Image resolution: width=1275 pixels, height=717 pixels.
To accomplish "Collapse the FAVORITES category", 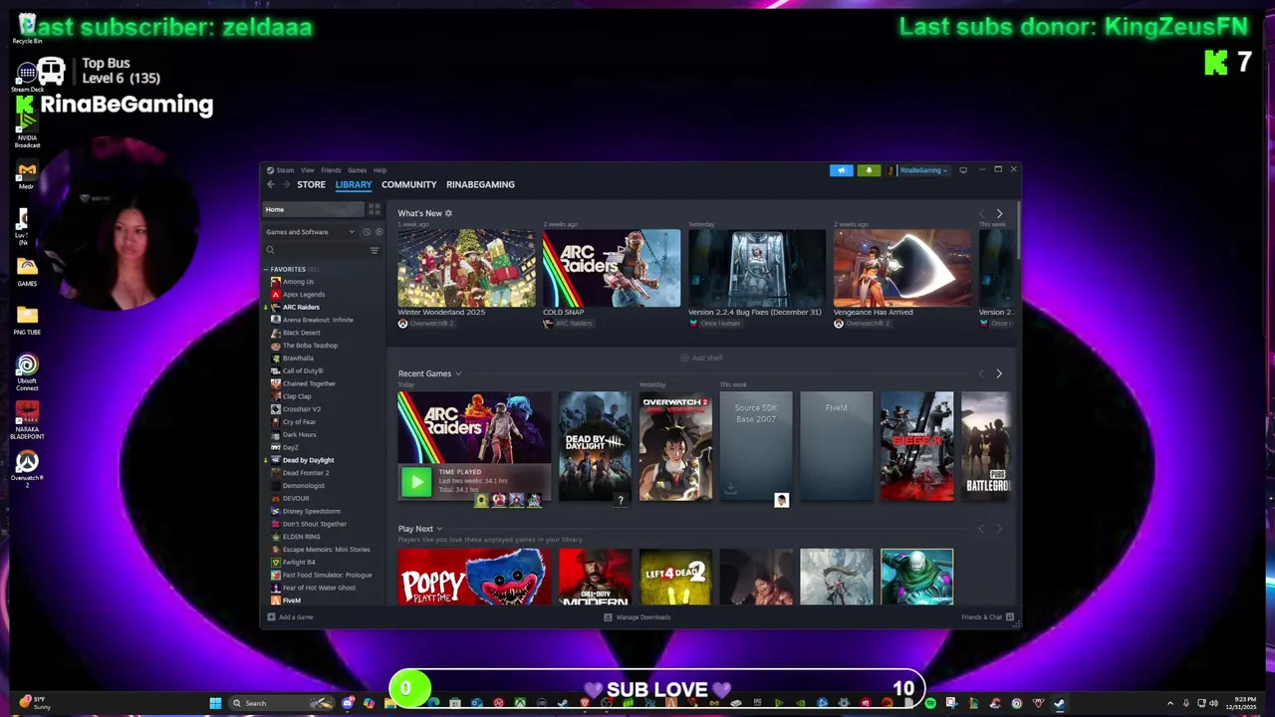I will coord(266,269).
